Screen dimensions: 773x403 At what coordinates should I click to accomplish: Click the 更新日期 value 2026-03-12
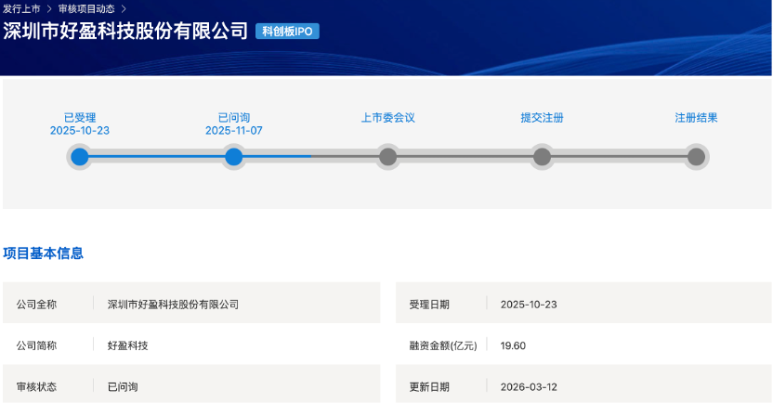tap(528, 386)
